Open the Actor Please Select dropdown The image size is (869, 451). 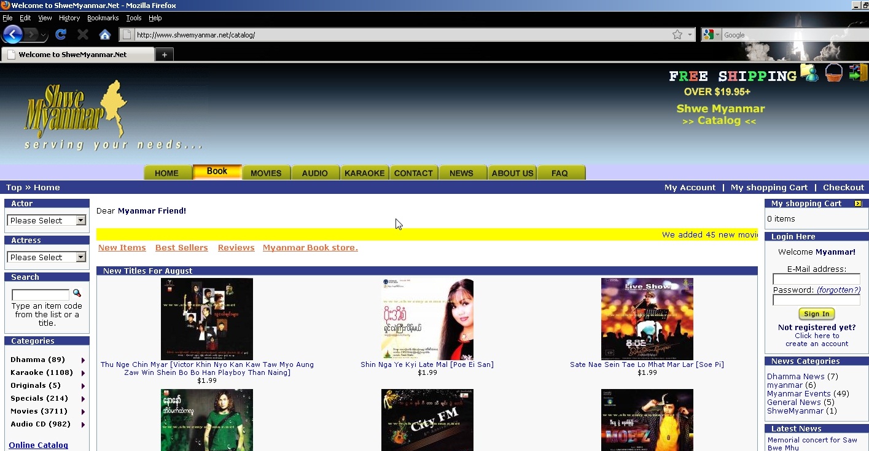pyautogui.click(x=47, y=220)
